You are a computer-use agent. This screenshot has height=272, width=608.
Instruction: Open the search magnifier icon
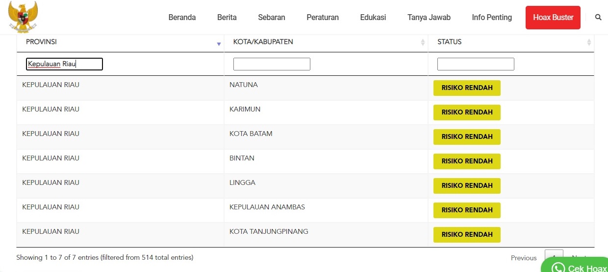(598, 17)
